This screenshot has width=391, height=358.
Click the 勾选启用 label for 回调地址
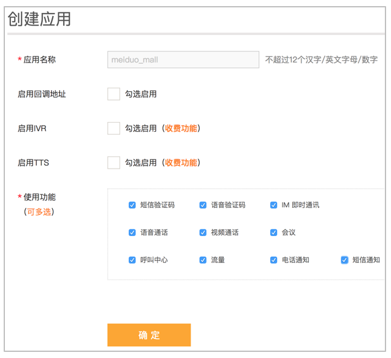141,94
